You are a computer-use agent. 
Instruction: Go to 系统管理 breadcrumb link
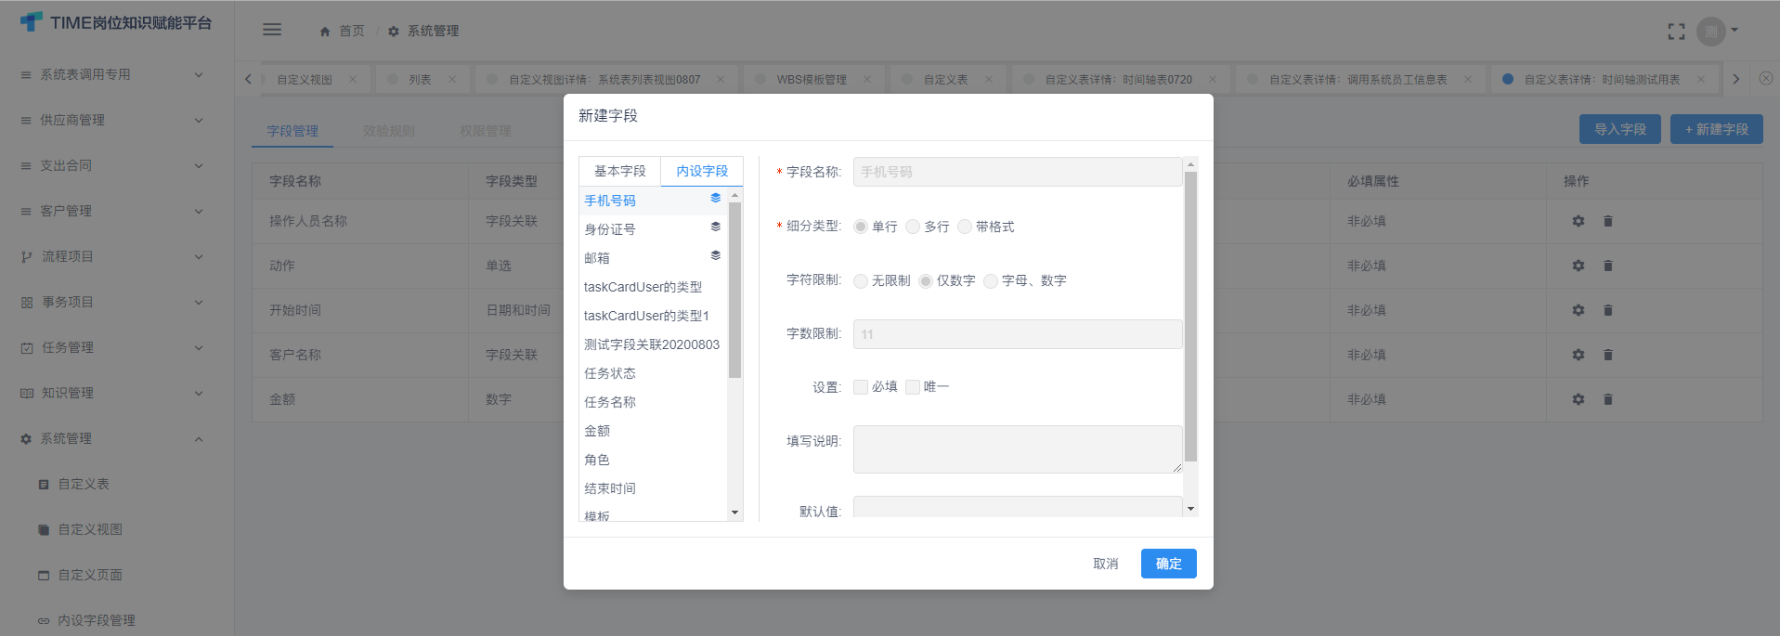423,32
